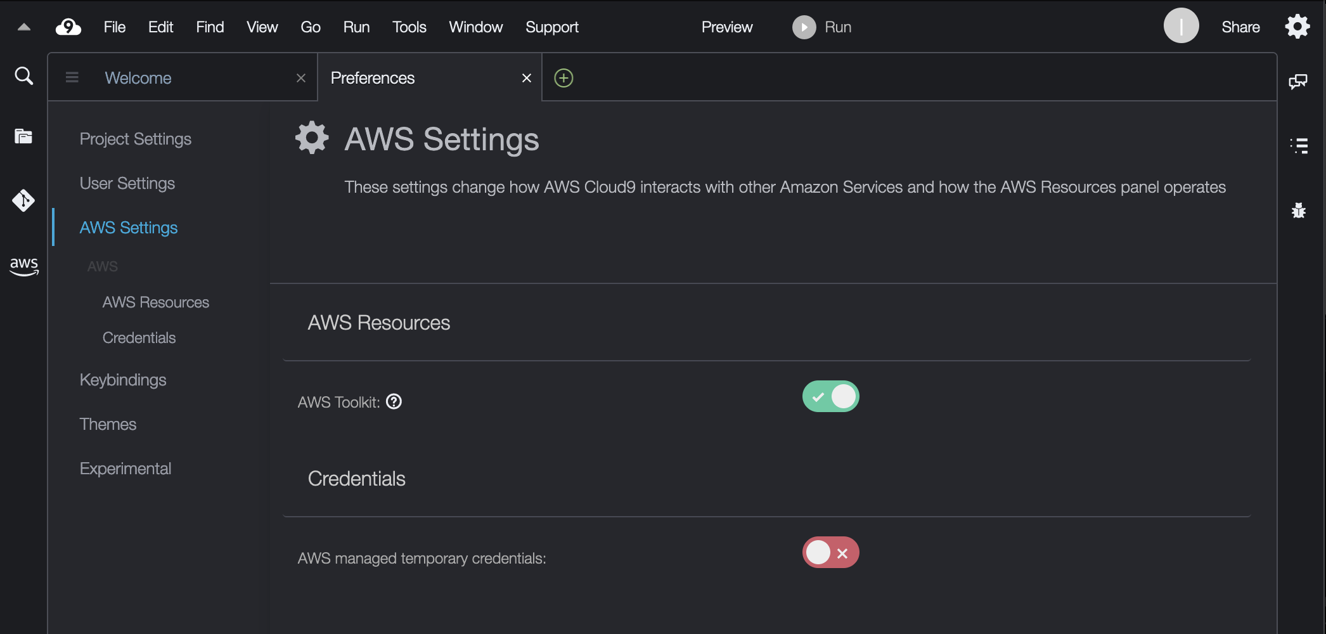This screenshot has width=1326, height=634.
Task: Close the Preferences tab
Action: pos(527,78)
